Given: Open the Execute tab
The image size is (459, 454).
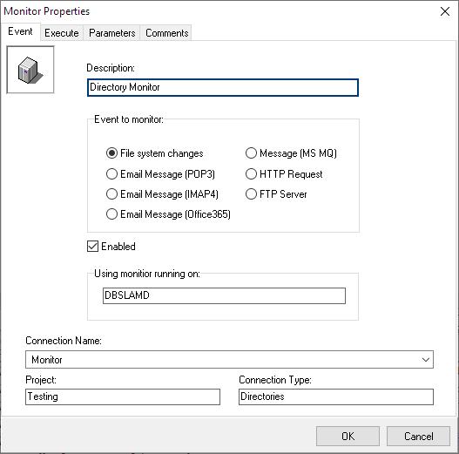Looking at the screenshot, I should tap(62, 33).
